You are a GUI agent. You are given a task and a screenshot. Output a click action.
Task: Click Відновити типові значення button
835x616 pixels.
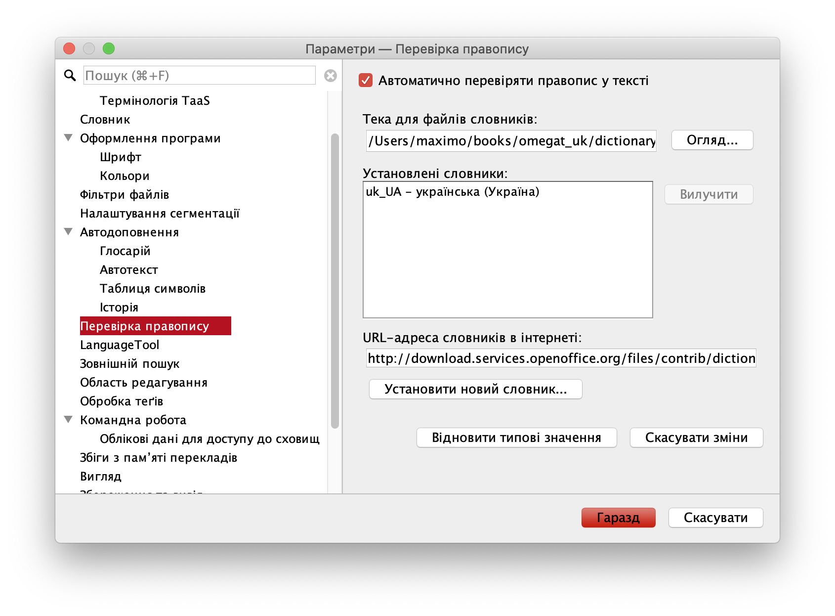(516, 438)
